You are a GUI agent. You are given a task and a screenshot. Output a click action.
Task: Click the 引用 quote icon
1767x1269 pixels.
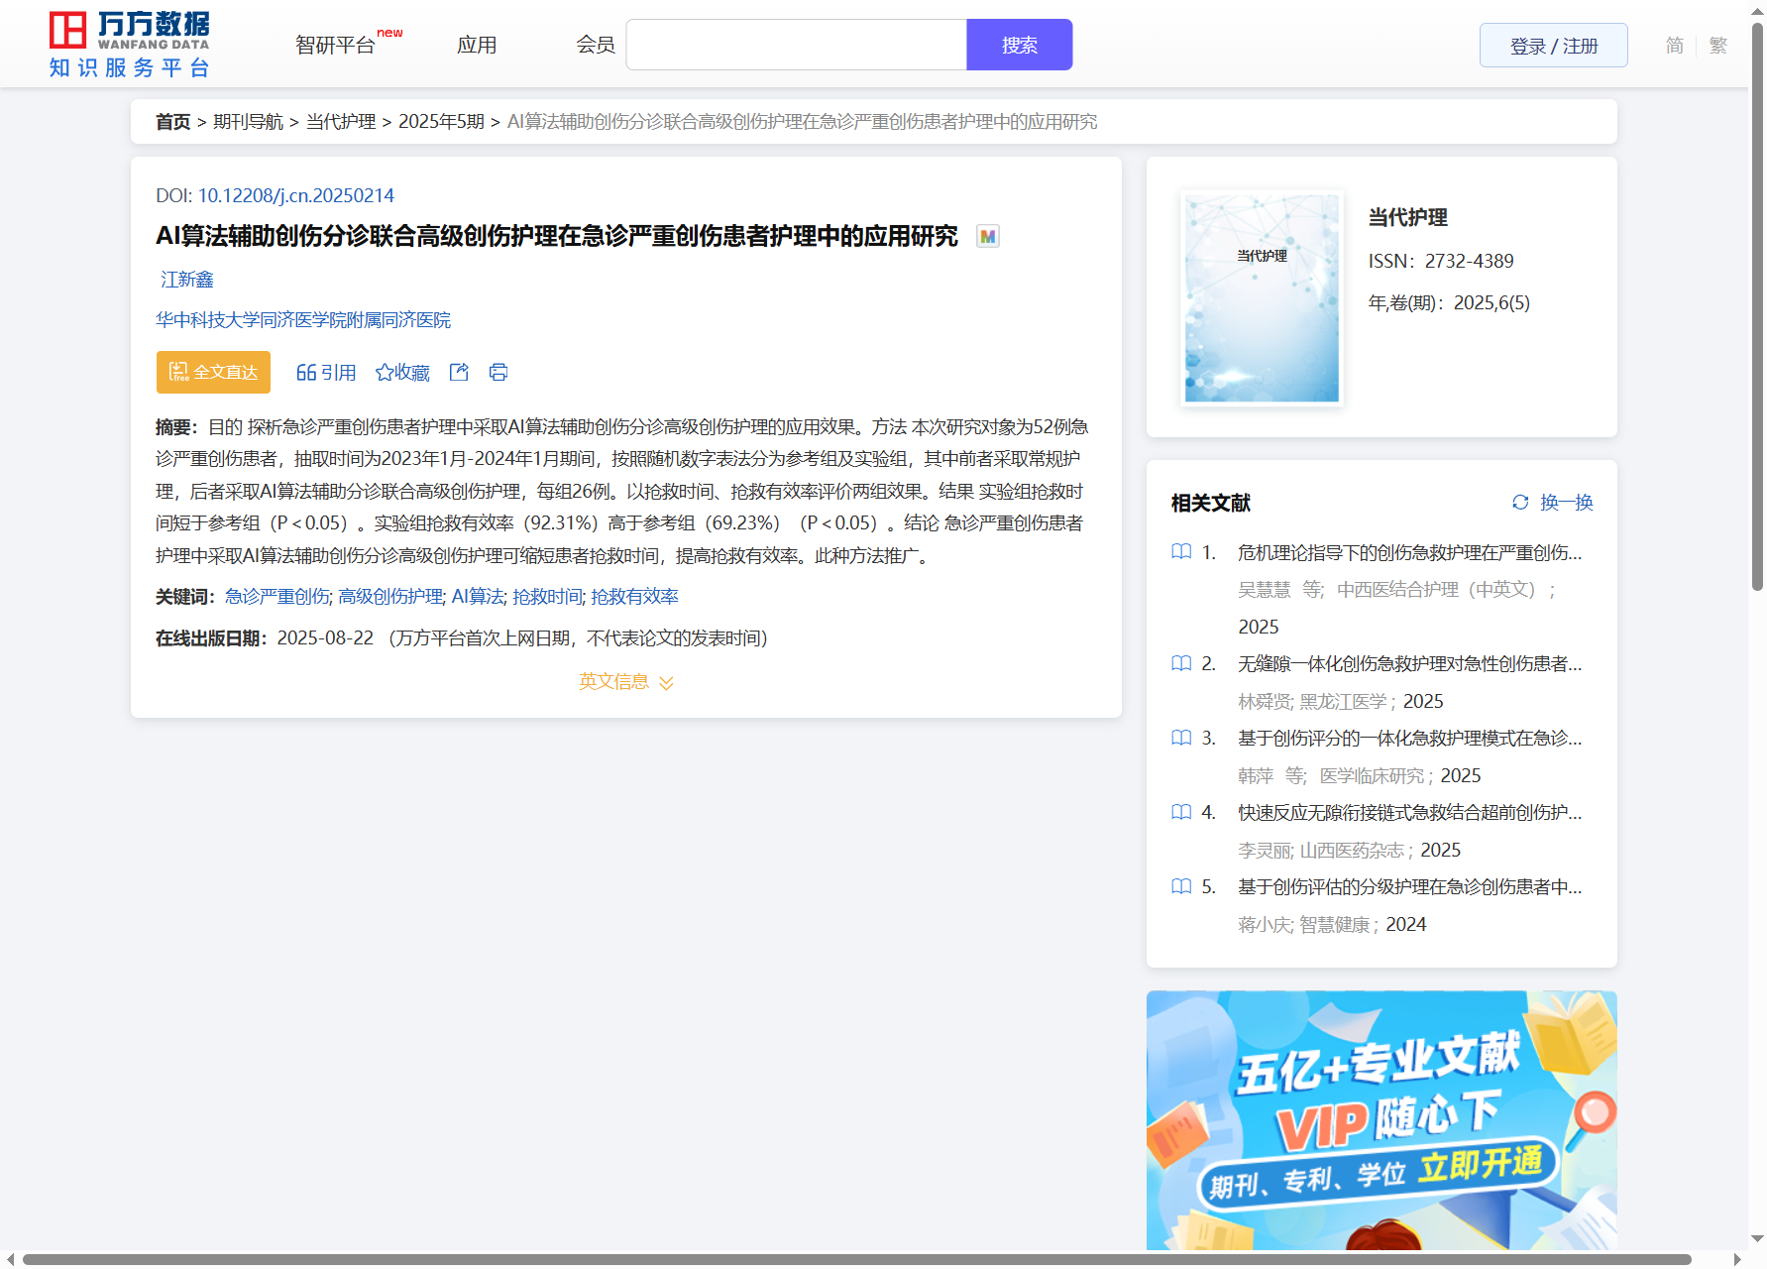pyautogui.click(x=306, y=373)
